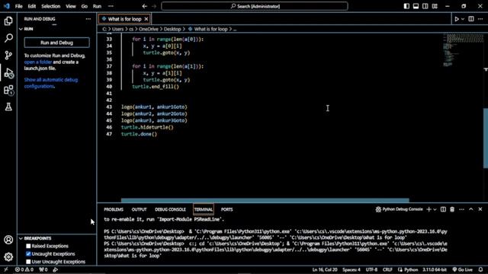
Task: Open the Go menu
Action: [85, 6]
